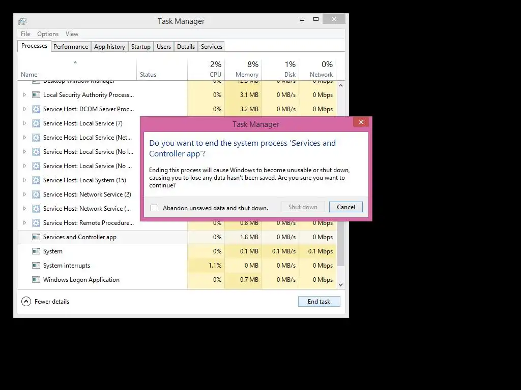
Task: Open the File menu
Action: point(25,34)
